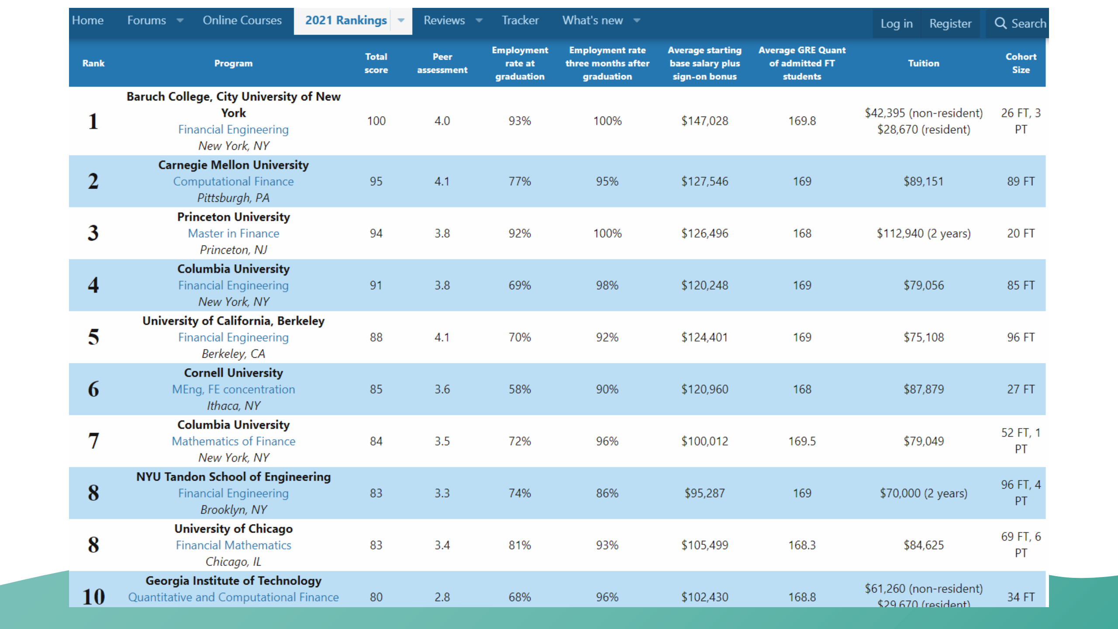Open Cornell MEng, FE concentration link
This screenshot has height=629, width=1118.
point(233,390)
